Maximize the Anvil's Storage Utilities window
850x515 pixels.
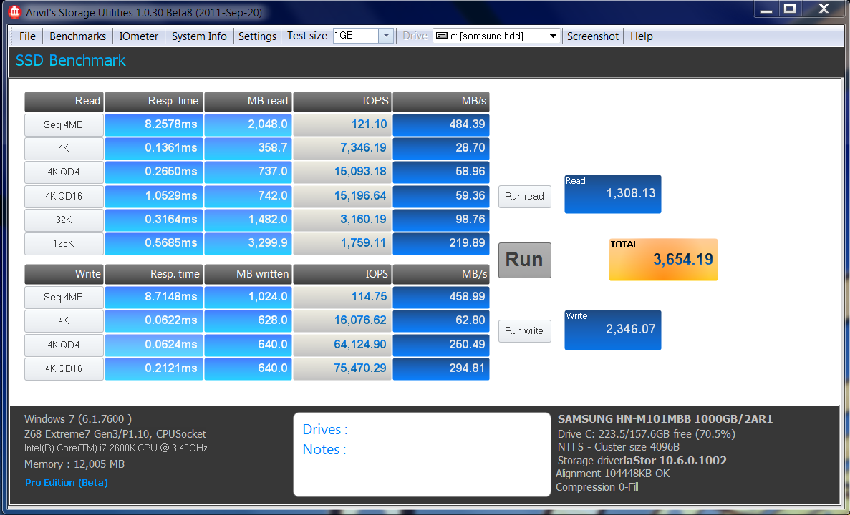tap(790, 9)
